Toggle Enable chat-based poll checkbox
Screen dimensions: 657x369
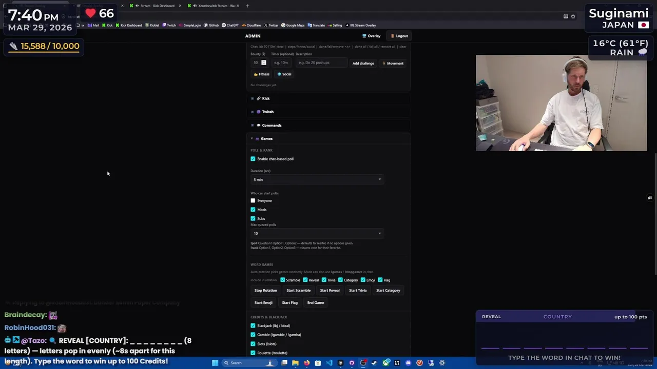click(253, 159)
